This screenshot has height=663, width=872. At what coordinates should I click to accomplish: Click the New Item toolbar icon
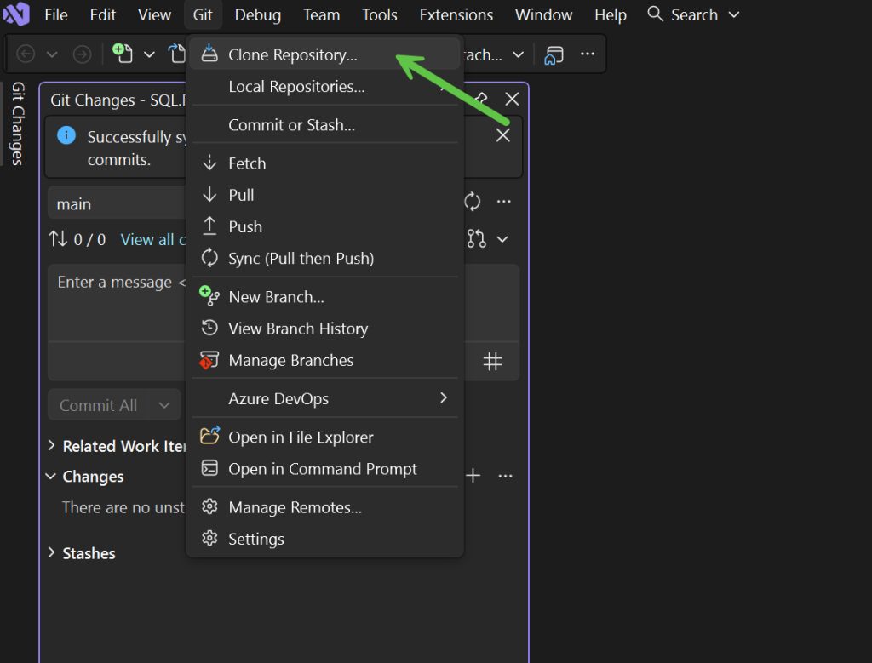(123, 54)
